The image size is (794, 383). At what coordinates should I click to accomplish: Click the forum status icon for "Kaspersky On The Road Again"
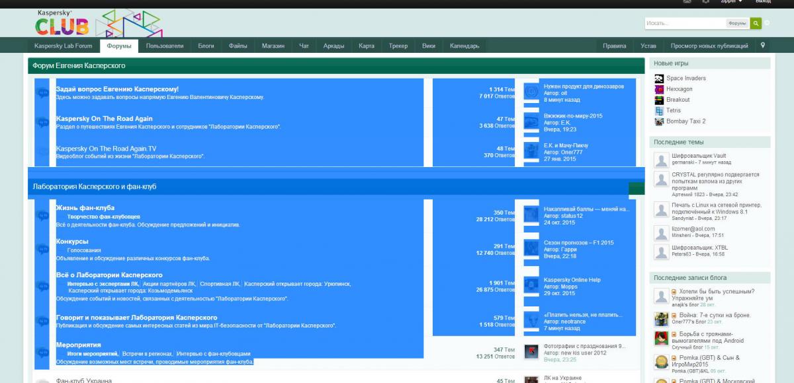point(42,123)
